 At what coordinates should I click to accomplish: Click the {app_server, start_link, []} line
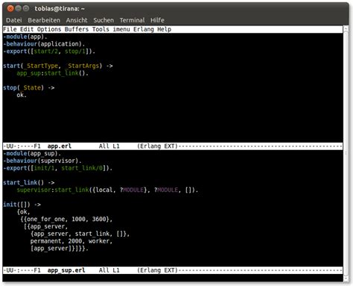tap(80, 234)
